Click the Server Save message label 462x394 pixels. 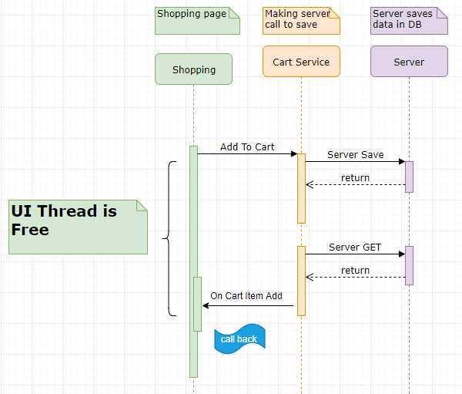tap(355, 155)
